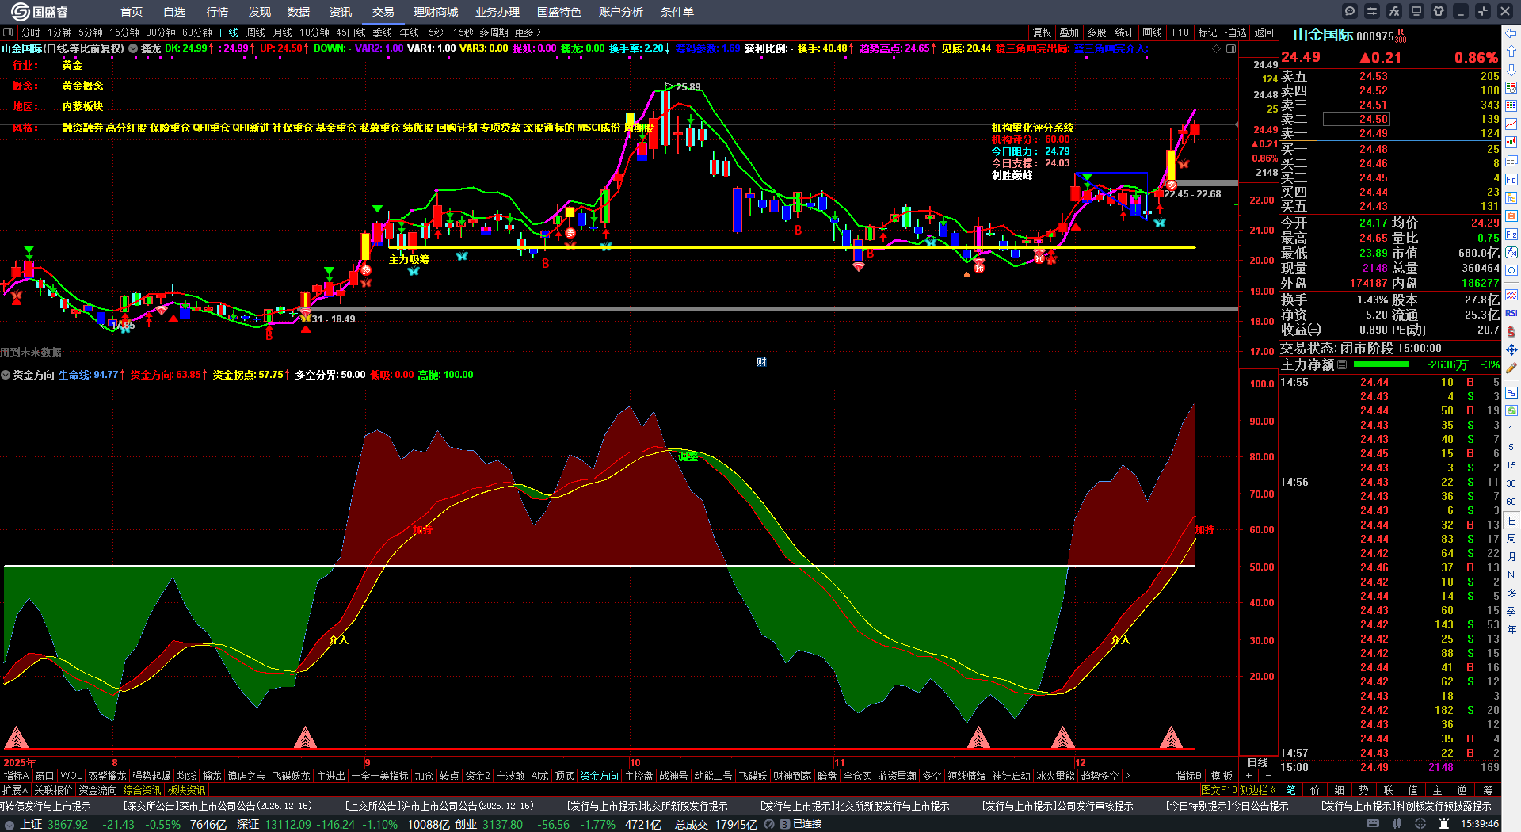The image size is (1521, 832).
Task: Click the fx formula icon in title bar
Action: point(1394,11)
